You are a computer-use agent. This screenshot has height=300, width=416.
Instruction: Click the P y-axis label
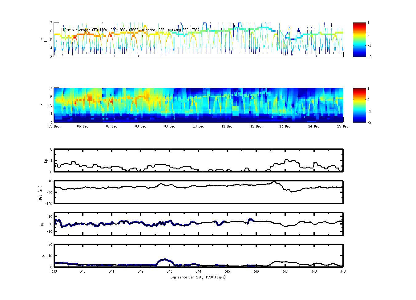coord(44,256)
